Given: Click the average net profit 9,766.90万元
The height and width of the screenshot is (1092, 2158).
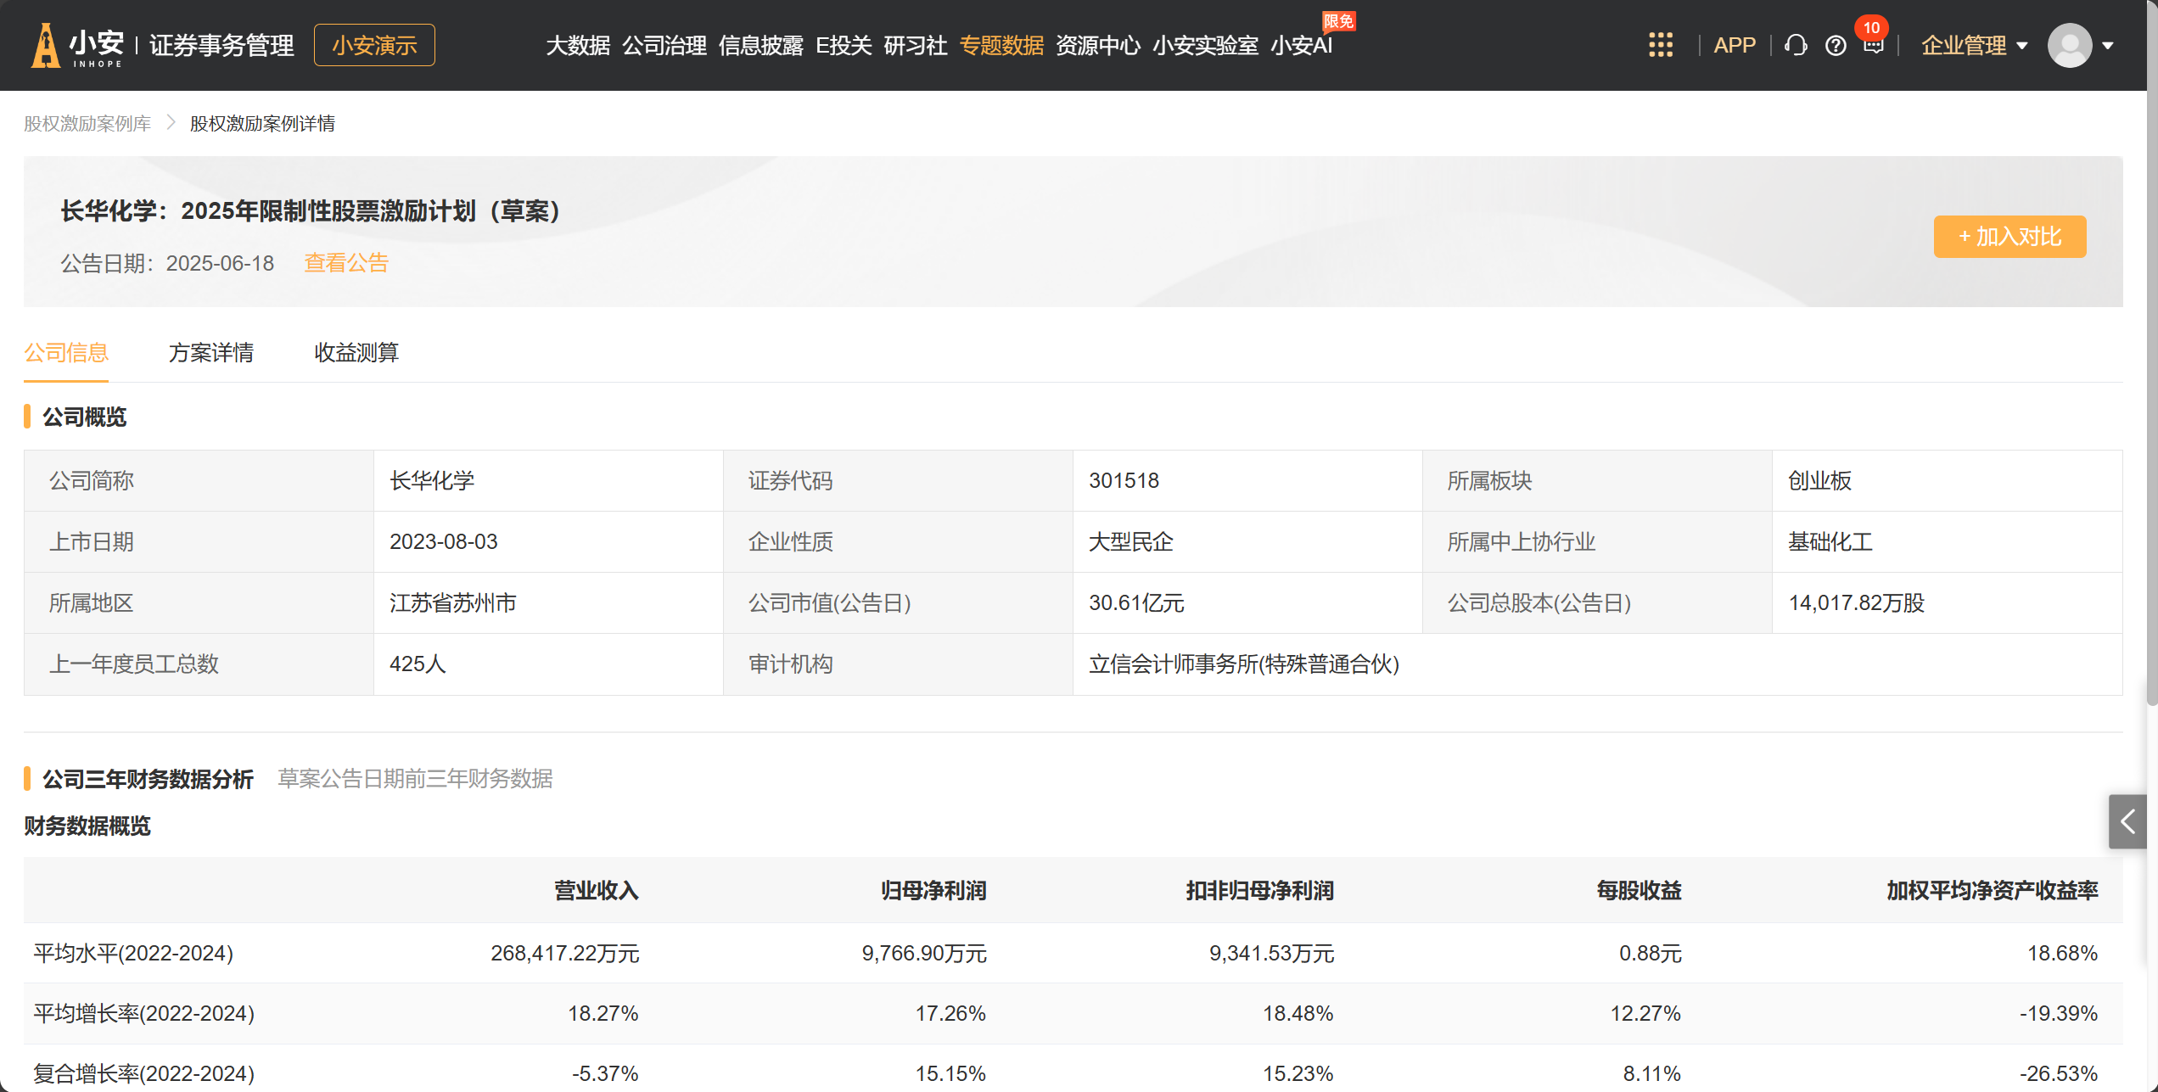Looking at the screenshot, I should point(924,953).
